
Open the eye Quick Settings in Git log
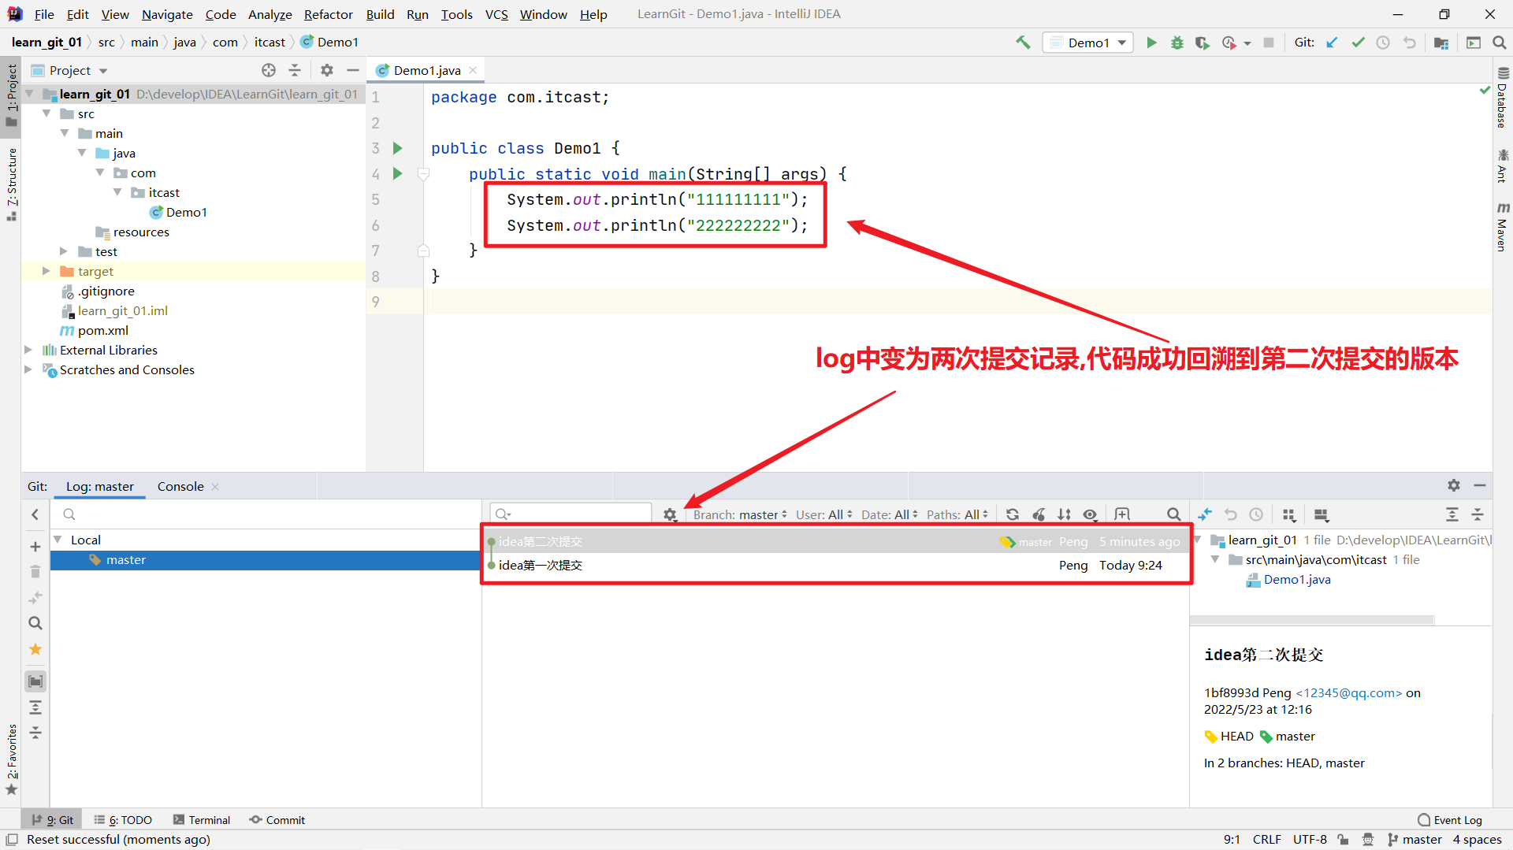tap(1090, 514)
